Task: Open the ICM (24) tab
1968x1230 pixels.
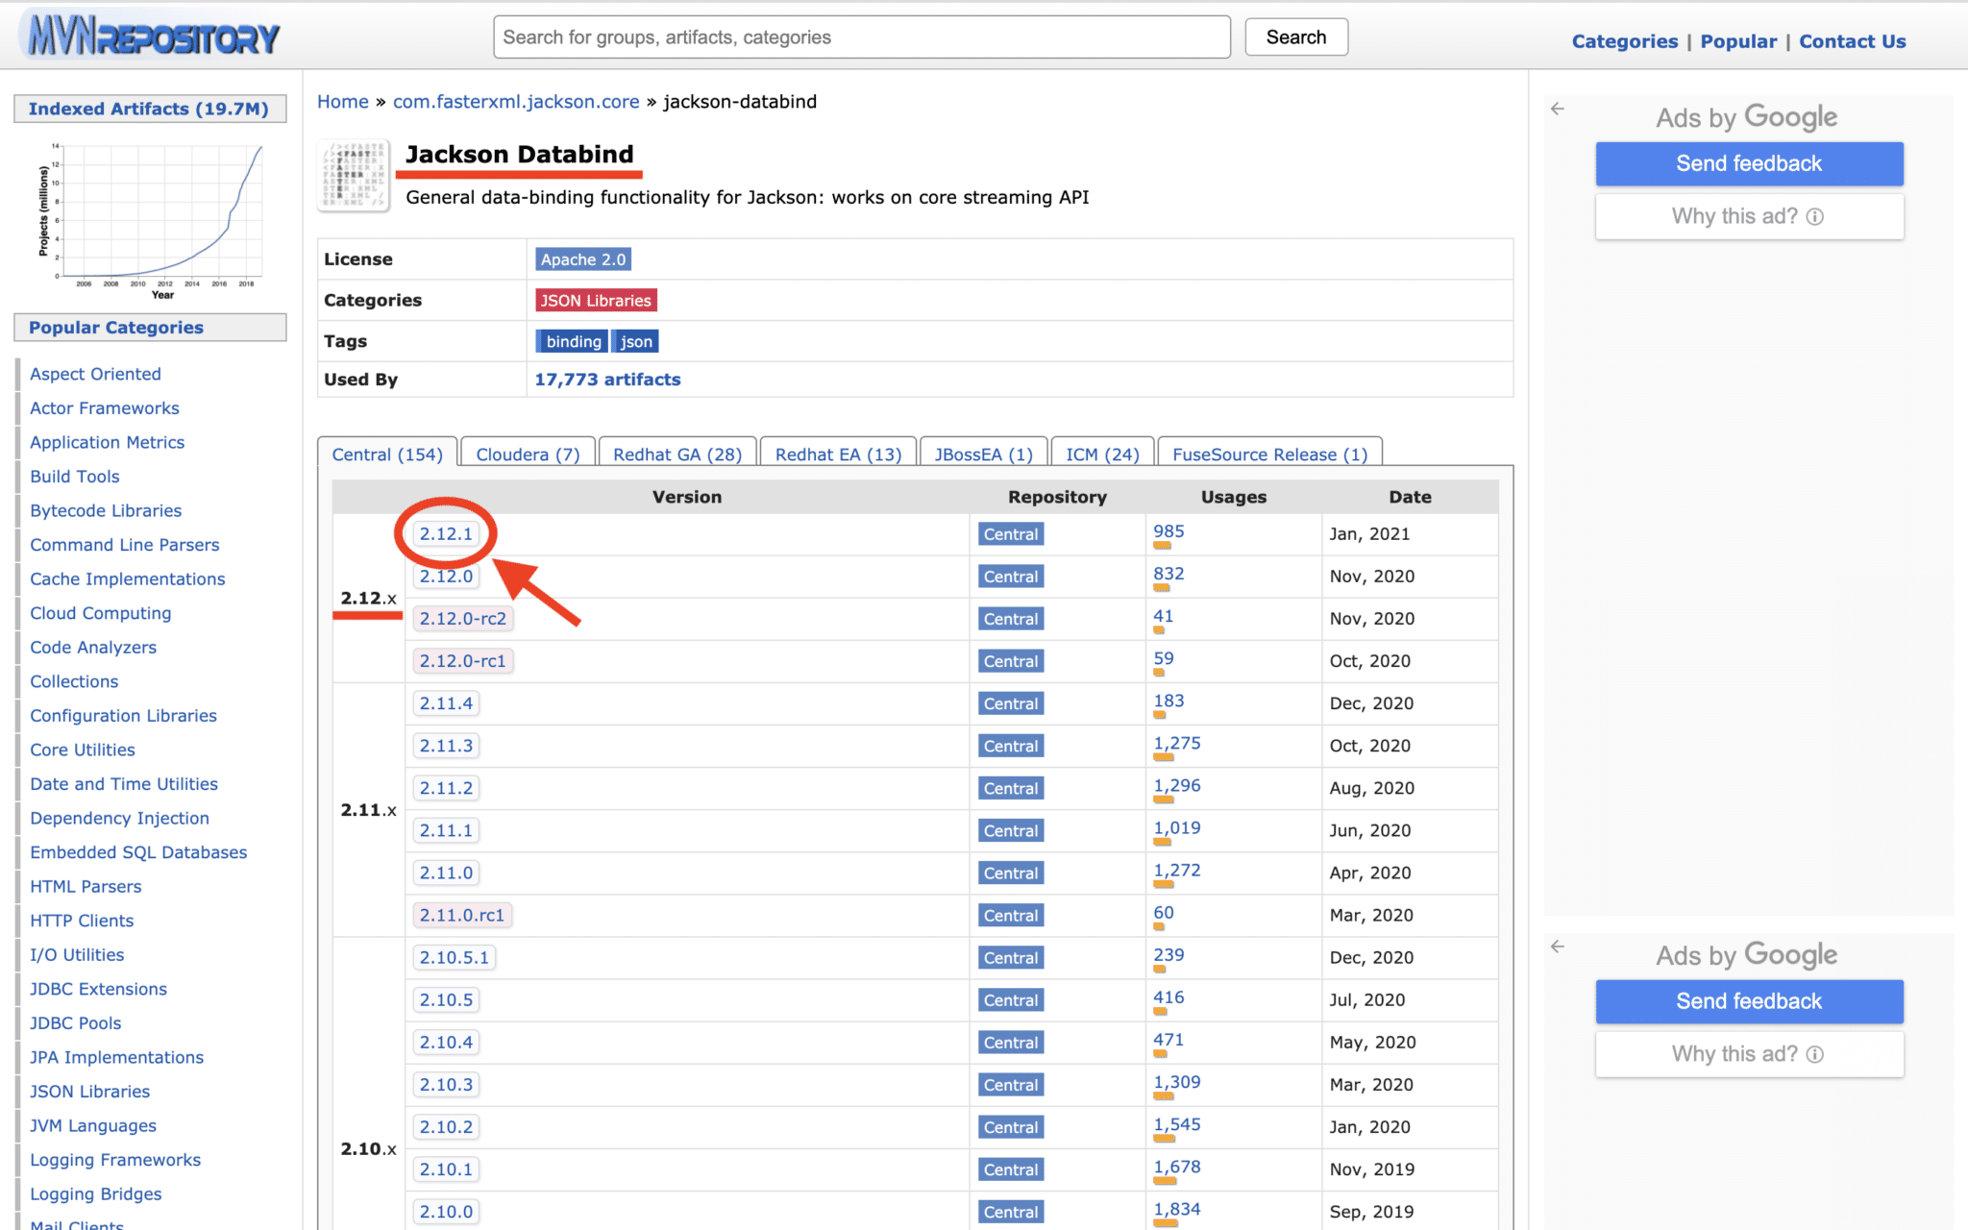Action: pos(1101,455)
